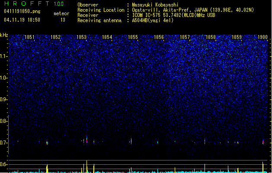Click the 1853 time marker
The width and height of the screenshot is (272, 173).
coord(81,37)
